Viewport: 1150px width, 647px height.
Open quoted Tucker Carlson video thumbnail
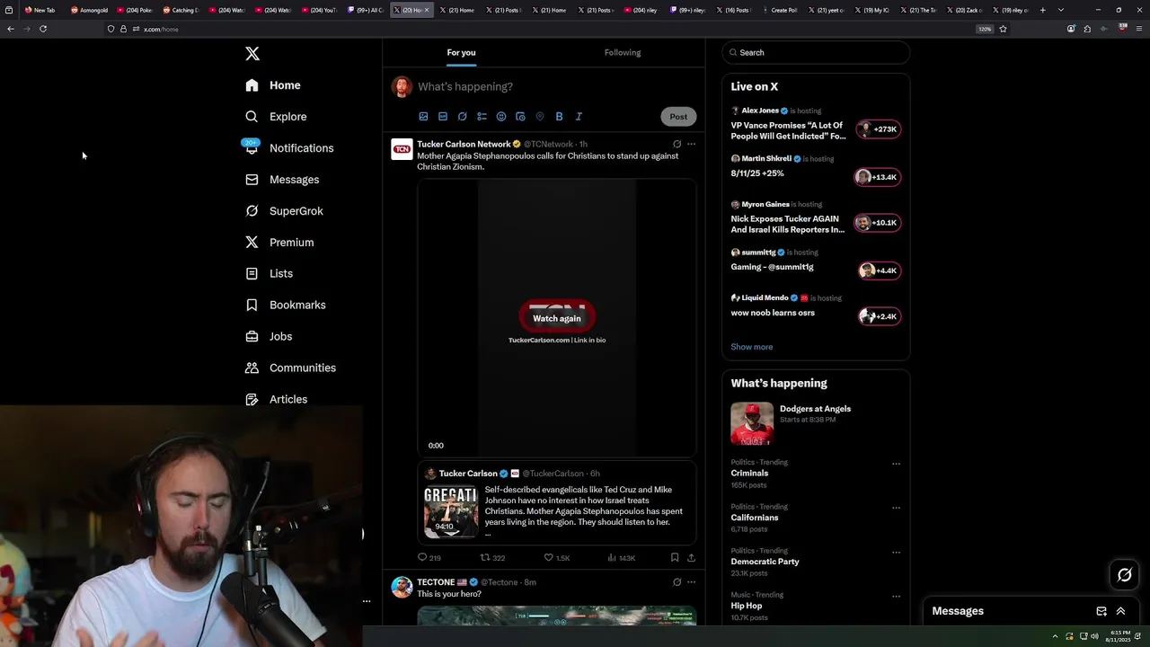450,512
